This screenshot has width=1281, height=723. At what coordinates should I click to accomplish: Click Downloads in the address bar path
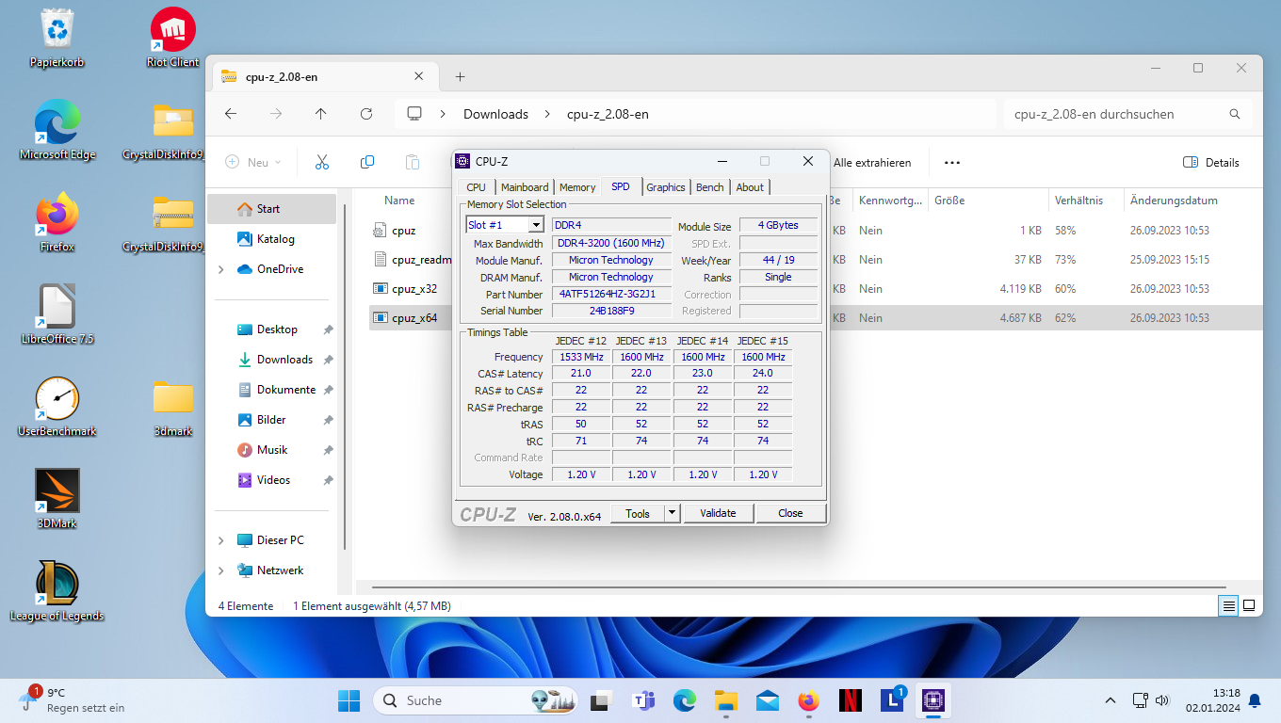pos(495,114)
